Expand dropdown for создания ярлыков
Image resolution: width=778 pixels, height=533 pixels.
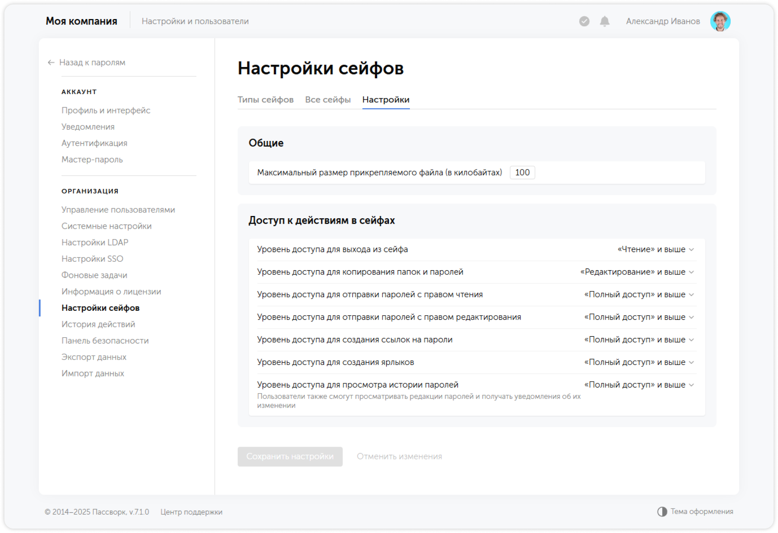(637, 362)
